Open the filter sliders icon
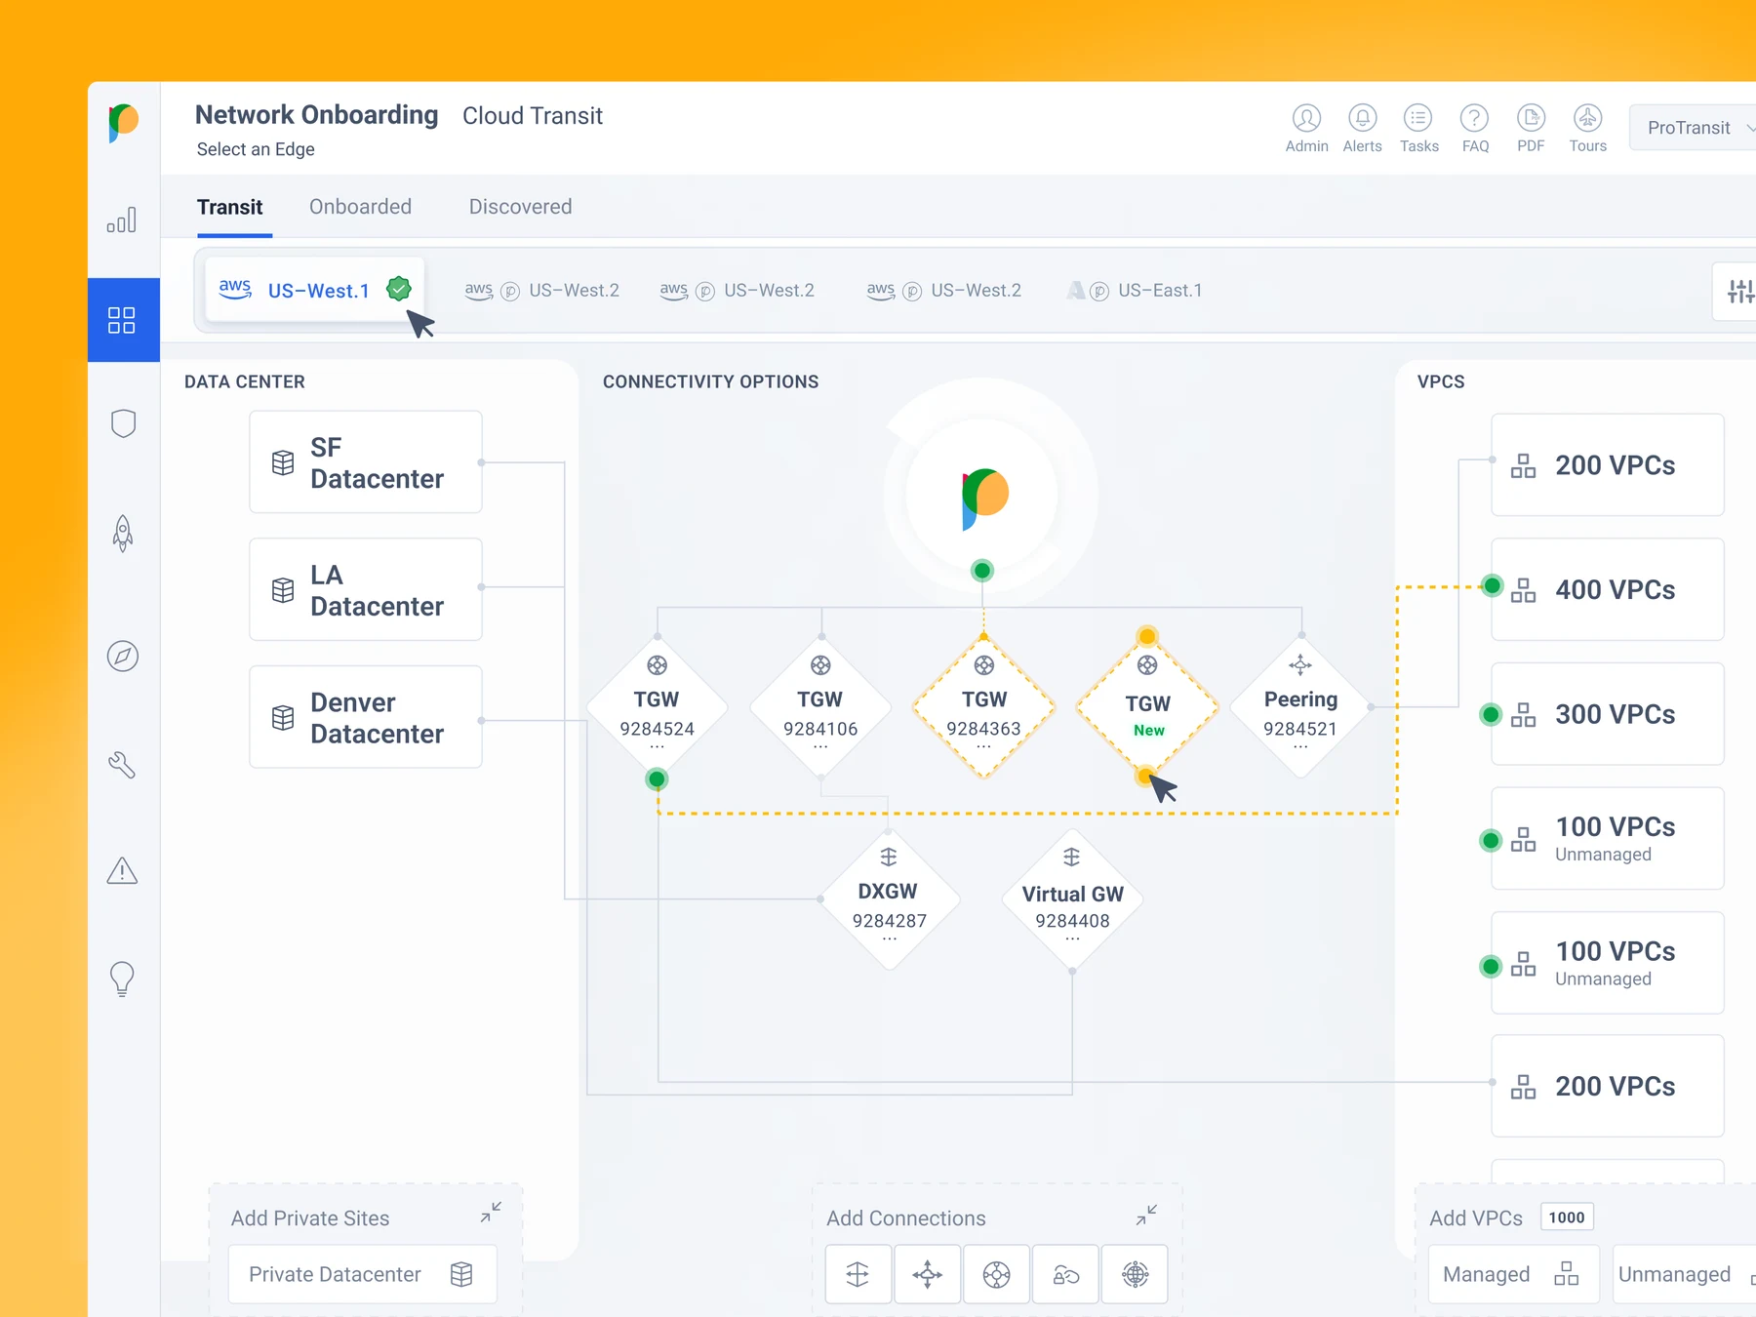Image resolution: width=1756 pixels, height=1317 pixels. pyautogui.click(x=1740, y=291)
